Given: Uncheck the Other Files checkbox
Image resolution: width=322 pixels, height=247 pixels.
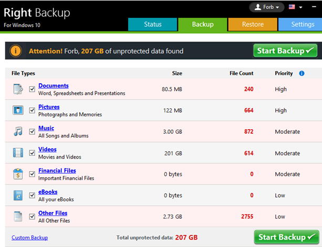Looking at the screenshot, I should pos(32,216).
